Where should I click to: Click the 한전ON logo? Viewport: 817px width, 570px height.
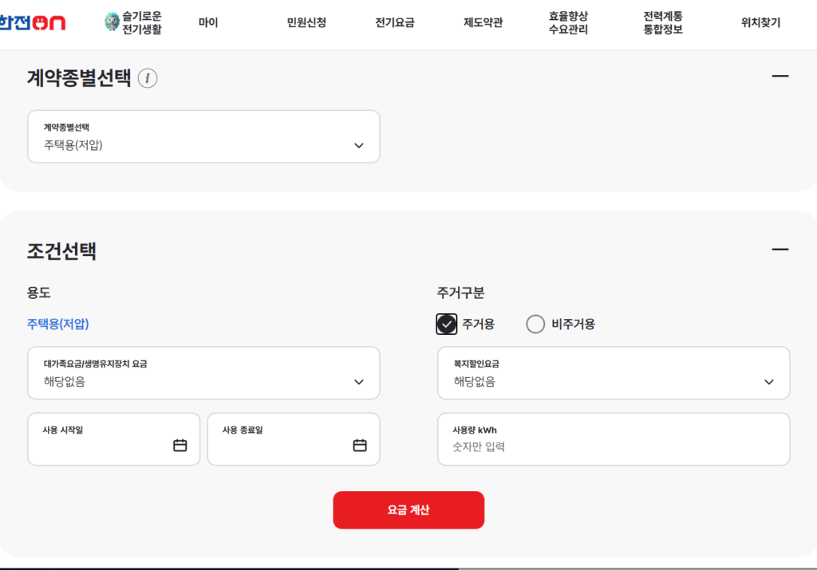32,22
